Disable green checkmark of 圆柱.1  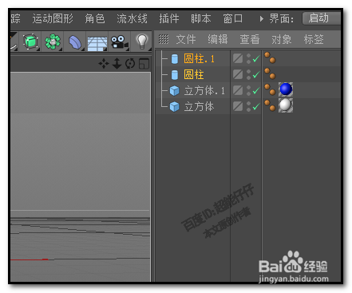(x=256, y=59)
